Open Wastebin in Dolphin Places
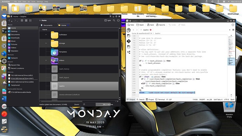Screen dimensions: 242x136 14,51
